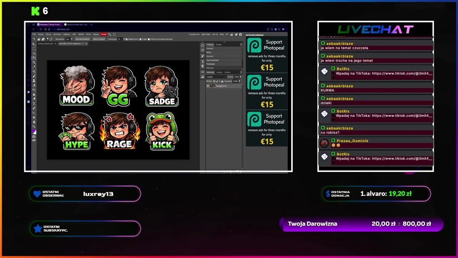Click the red Konto button

pos(103,34)
